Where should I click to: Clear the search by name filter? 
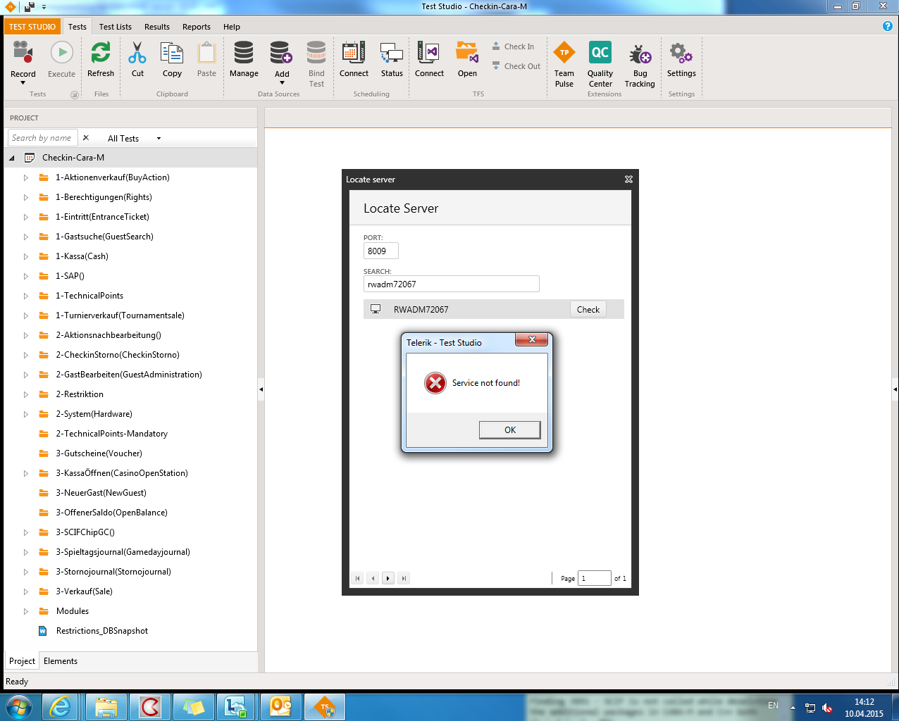[x=86, y=138]
